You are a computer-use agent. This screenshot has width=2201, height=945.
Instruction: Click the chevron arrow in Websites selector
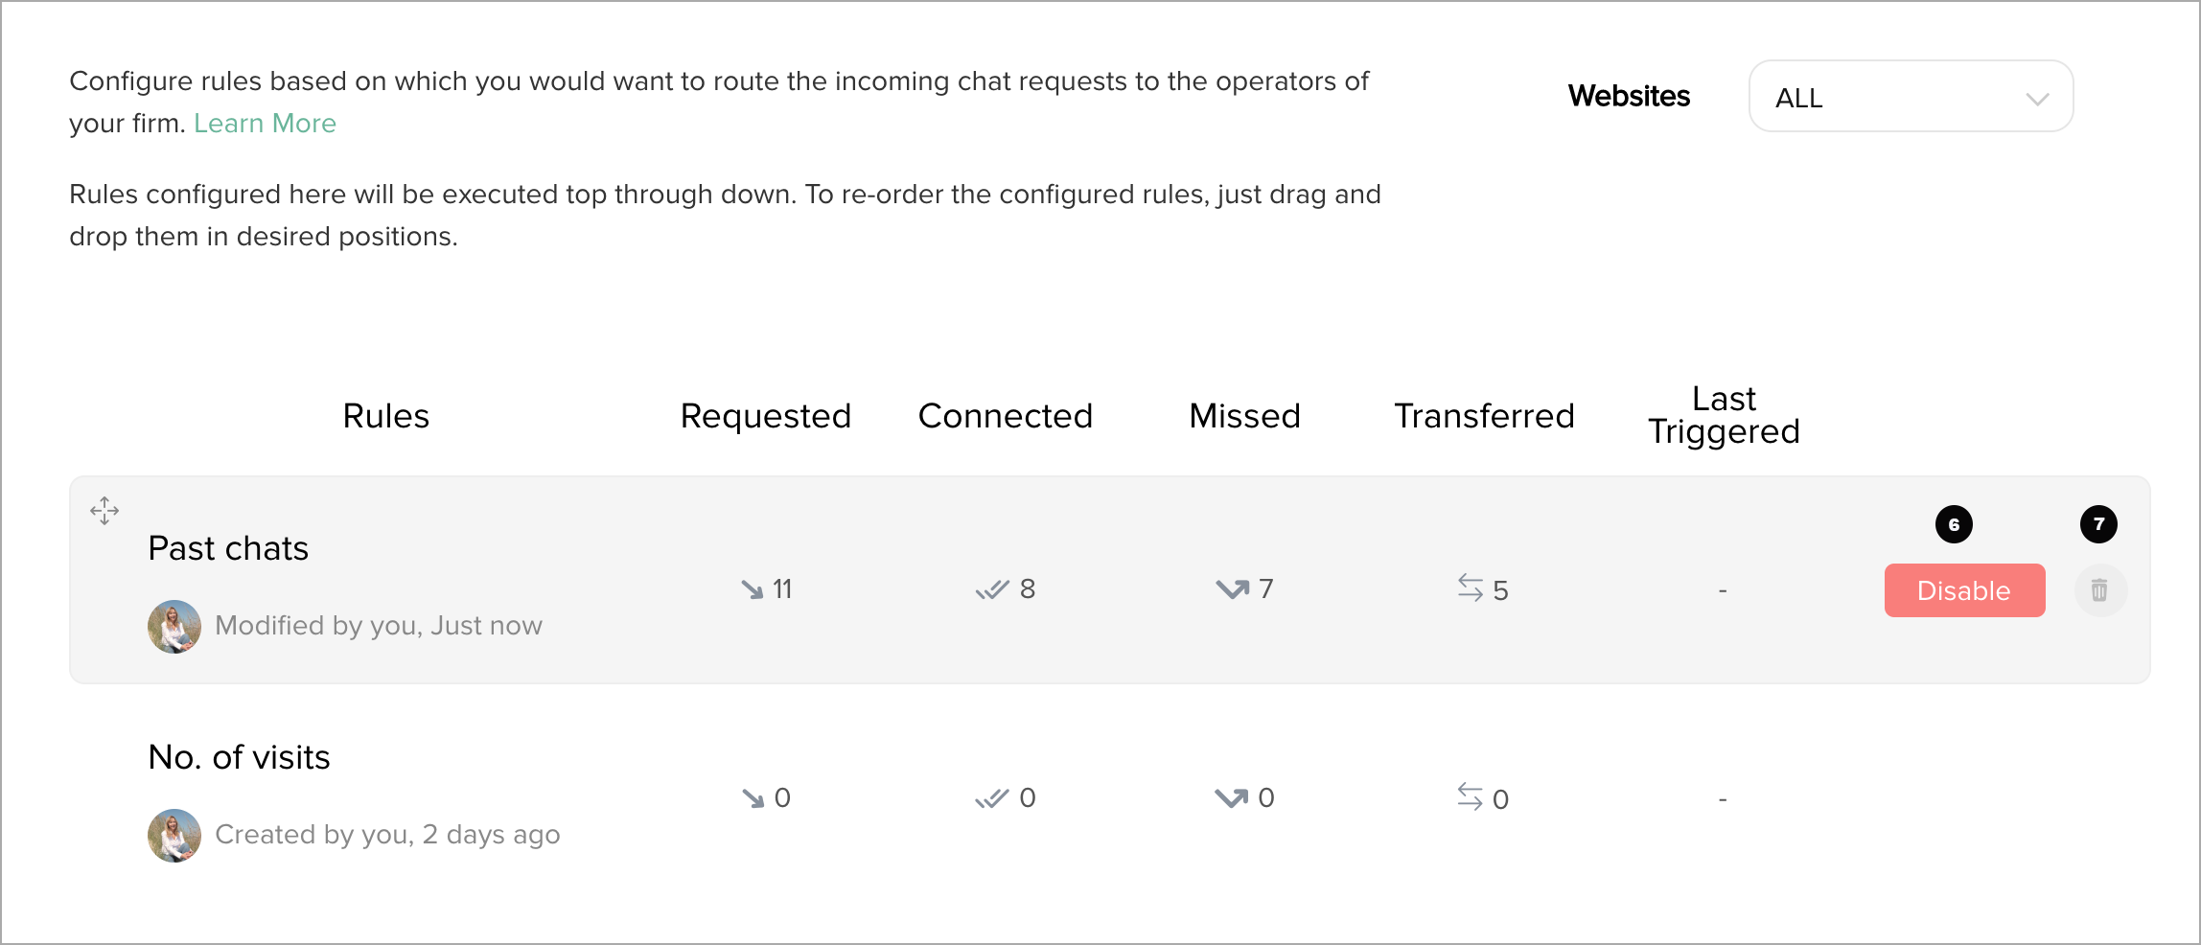pos(2037,99)
